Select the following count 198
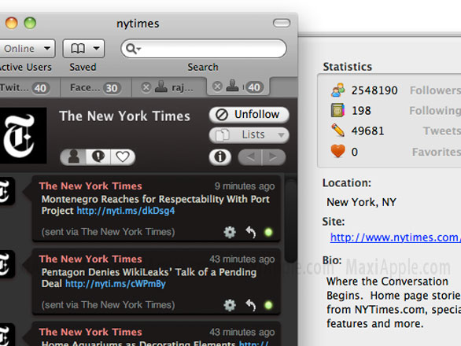Image resolution: width=461 pixels, height=346 pixels. (361, 111)
